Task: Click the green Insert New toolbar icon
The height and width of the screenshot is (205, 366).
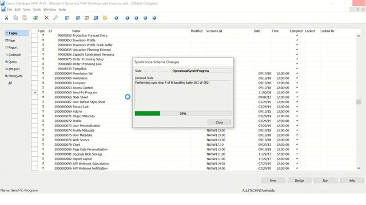Action: click(35, 18)
